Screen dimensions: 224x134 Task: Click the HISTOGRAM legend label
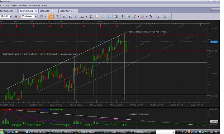56,109
